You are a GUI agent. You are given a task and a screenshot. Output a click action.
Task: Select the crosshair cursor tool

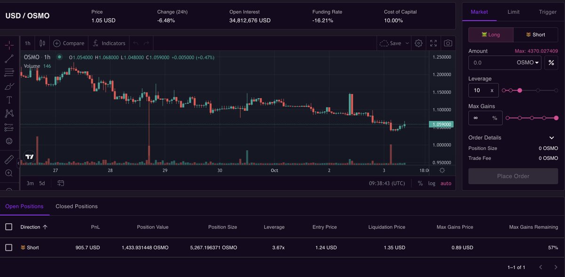click(9, 45)
